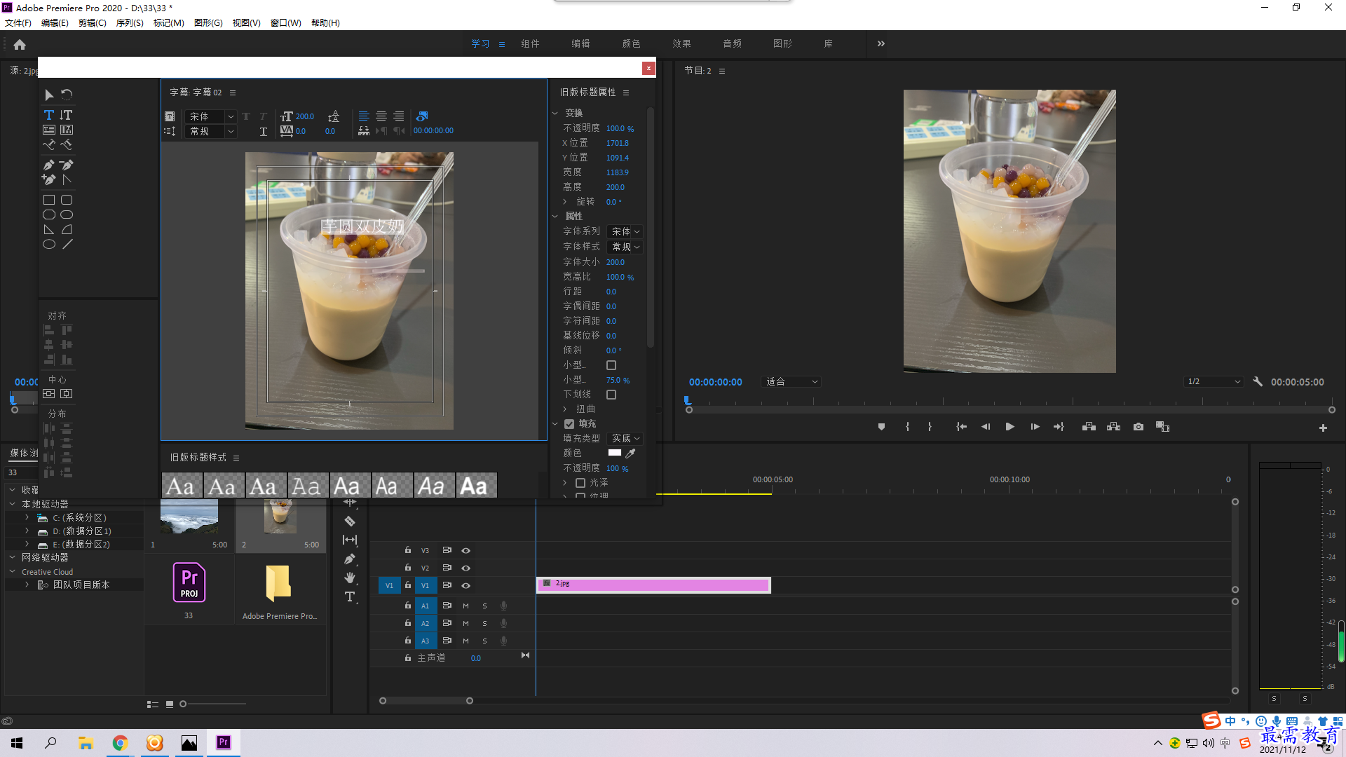Select the Razor tool in timeline toolbar
Viewport: 1346px width, 757px height.
pyautogui.click(x=350, y=521)
